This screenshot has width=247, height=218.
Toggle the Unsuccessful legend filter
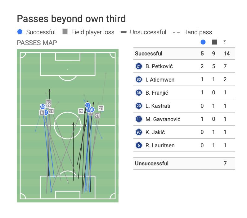144,32
